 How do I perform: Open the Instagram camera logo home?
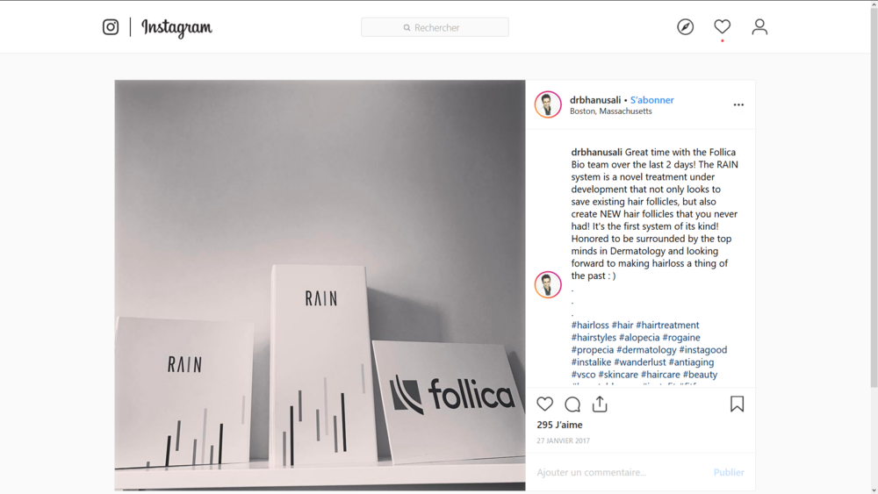tap(111, 27)
